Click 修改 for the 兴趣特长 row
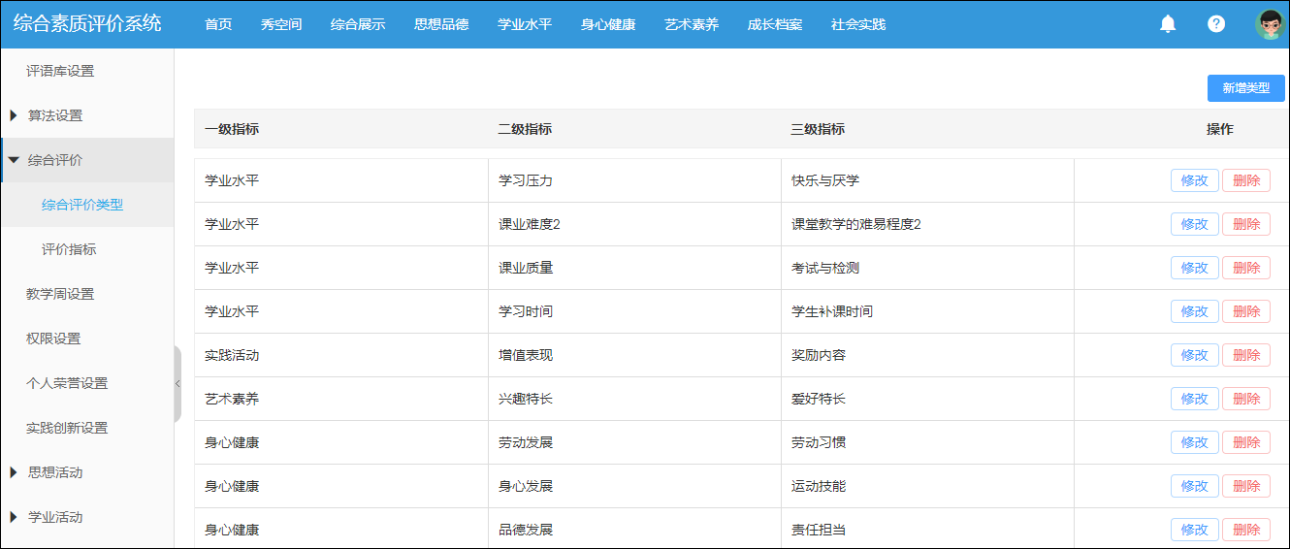Image resolution: width=1290 pixels, height=549 pixels. 1194,399
